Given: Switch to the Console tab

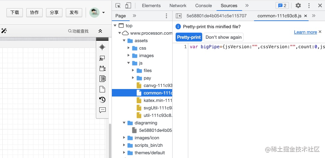Looking at the screenshot, I should coord(203,5).
